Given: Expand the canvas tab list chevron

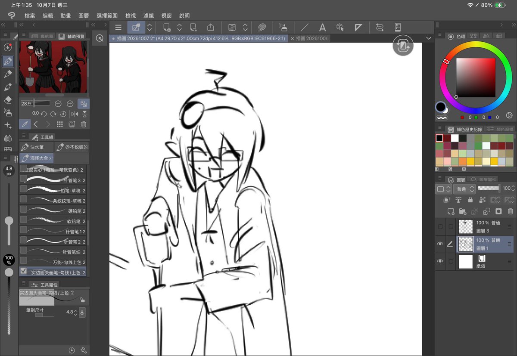Looking at the screenshot, I should tap(428, 38).
